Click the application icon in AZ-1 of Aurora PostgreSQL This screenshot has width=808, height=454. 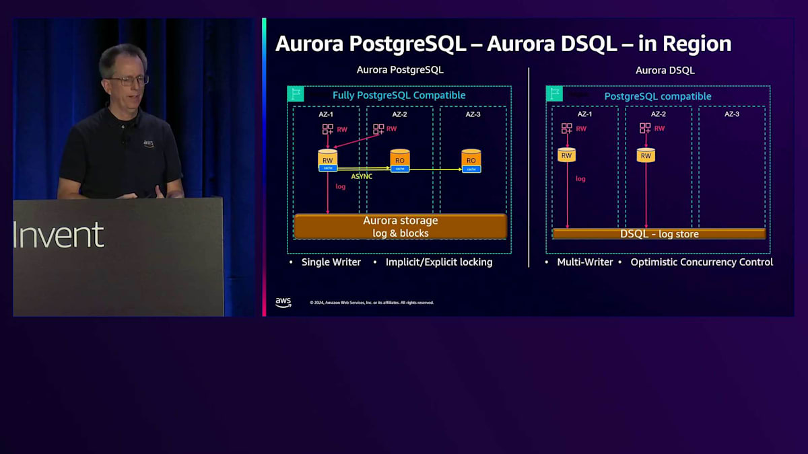click(x=328, y=129)
